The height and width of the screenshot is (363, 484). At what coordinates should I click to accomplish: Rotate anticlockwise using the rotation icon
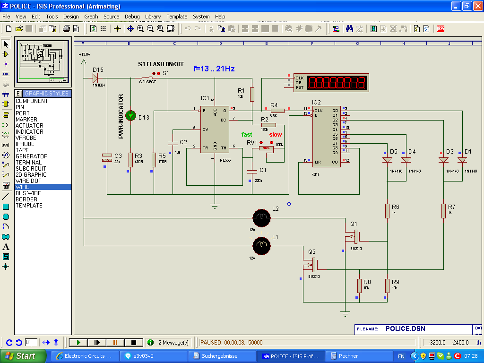[19, 343]
